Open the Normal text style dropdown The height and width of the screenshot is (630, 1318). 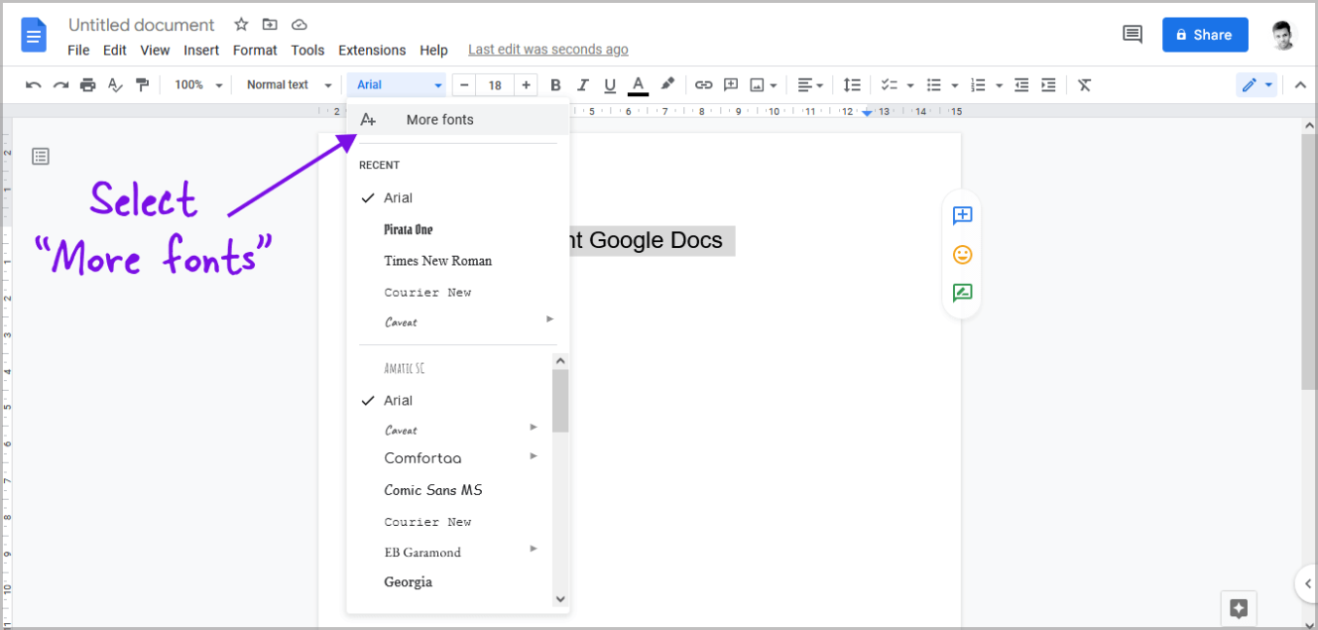tap(289, 86)
